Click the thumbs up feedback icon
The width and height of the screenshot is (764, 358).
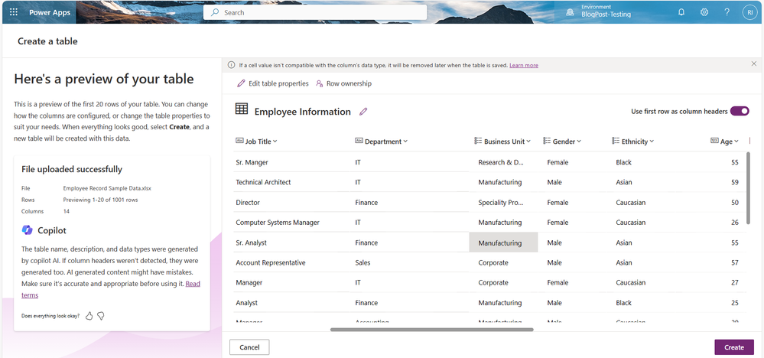pyautogui.click(x=89, y=316)
